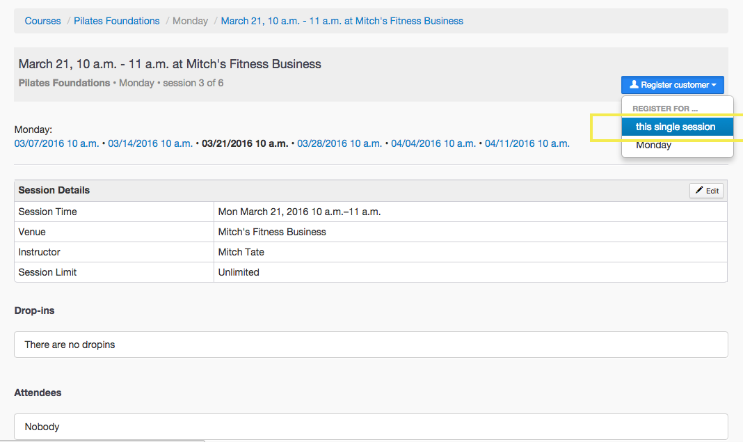Click the Mitch Tate instructor value
Viewport: 743px width, 442px height.
(241, 252)
